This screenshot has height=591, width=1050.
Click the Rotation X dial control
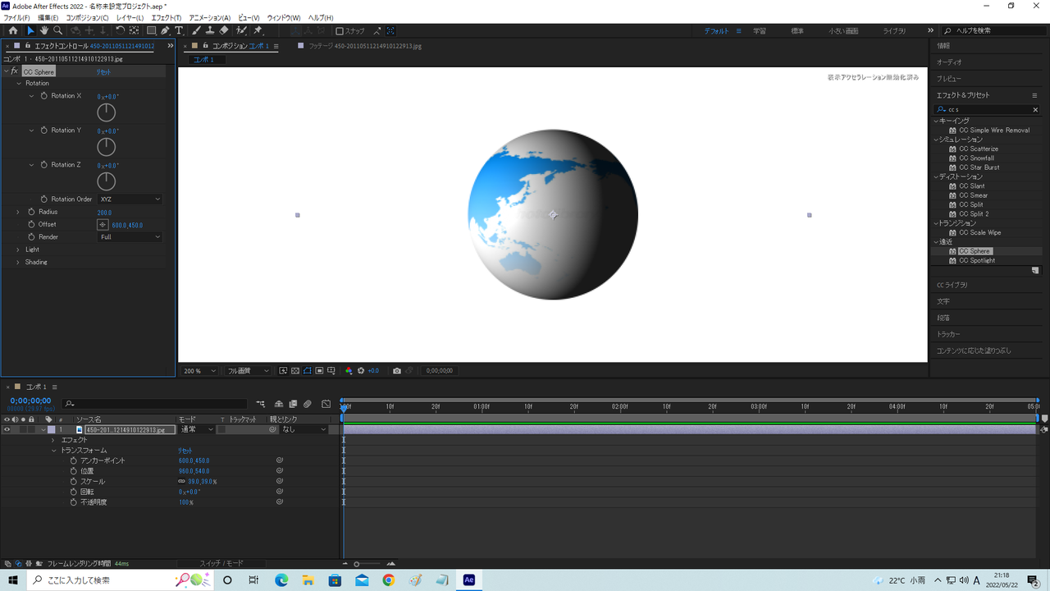tap(106, 112)
